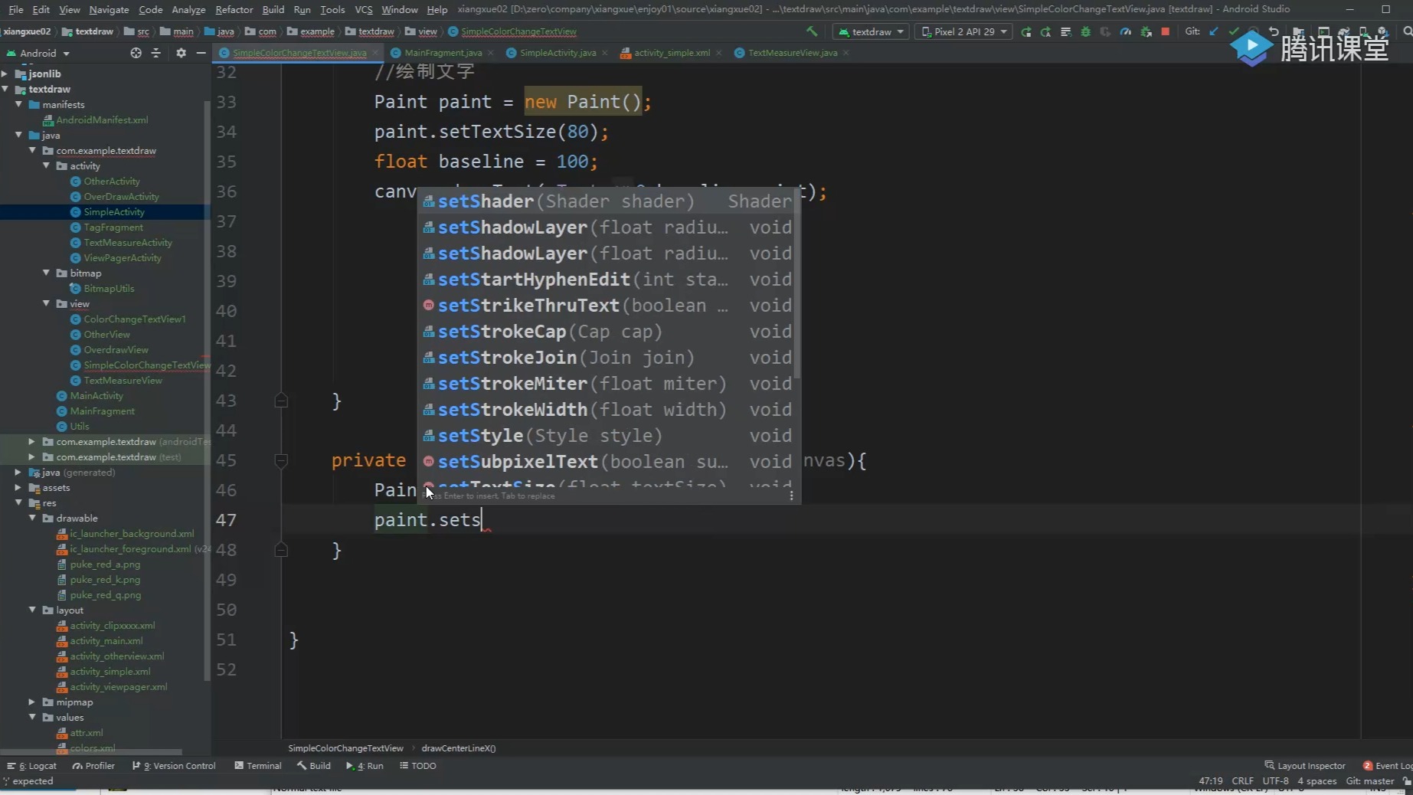Click the red Stop button
This screenshot has width=1413, height=795.
(x=1165, y=31)
